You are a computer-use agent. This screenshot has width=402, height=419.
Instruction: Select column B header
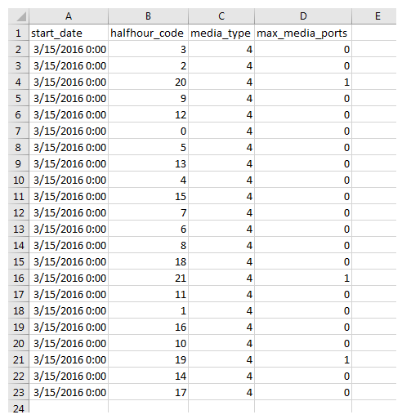(x=148, y=16)
